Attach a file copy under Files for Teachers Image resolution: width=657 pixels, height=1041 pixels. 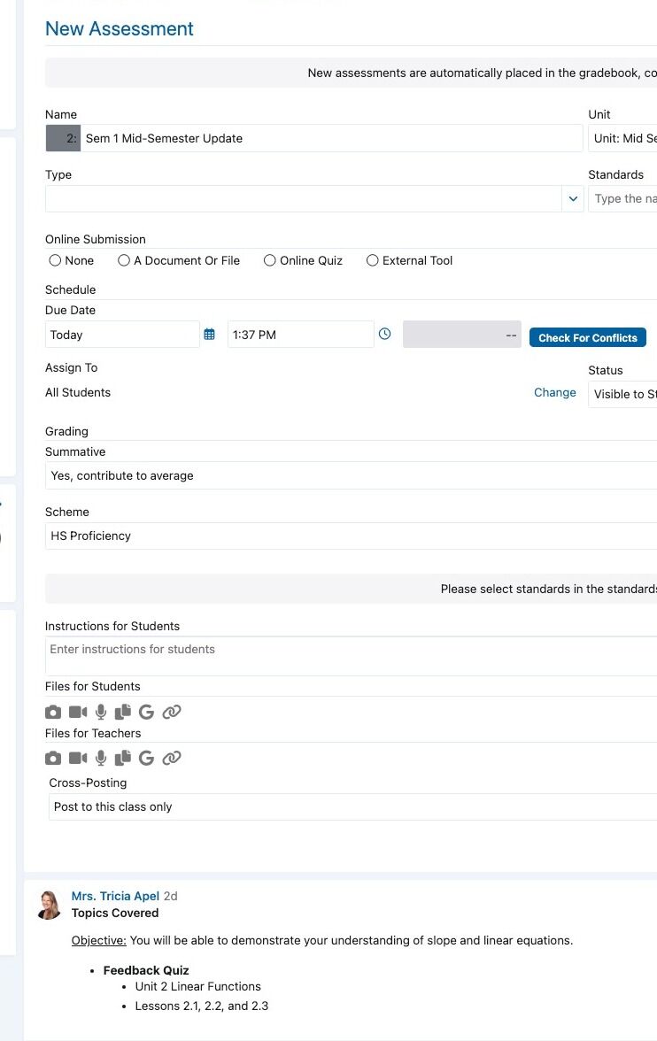point(123,758)
